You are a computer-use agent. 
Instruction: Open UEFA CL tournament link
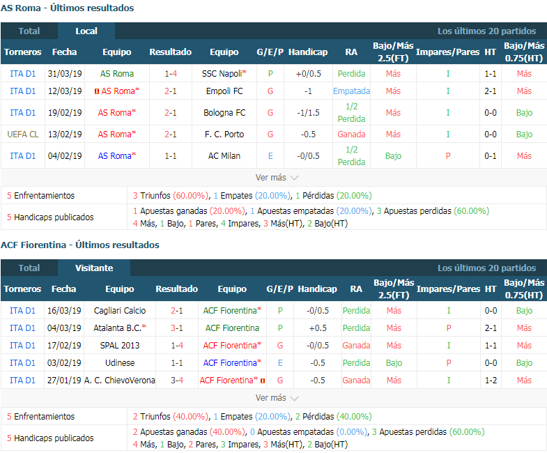[23, 135]
